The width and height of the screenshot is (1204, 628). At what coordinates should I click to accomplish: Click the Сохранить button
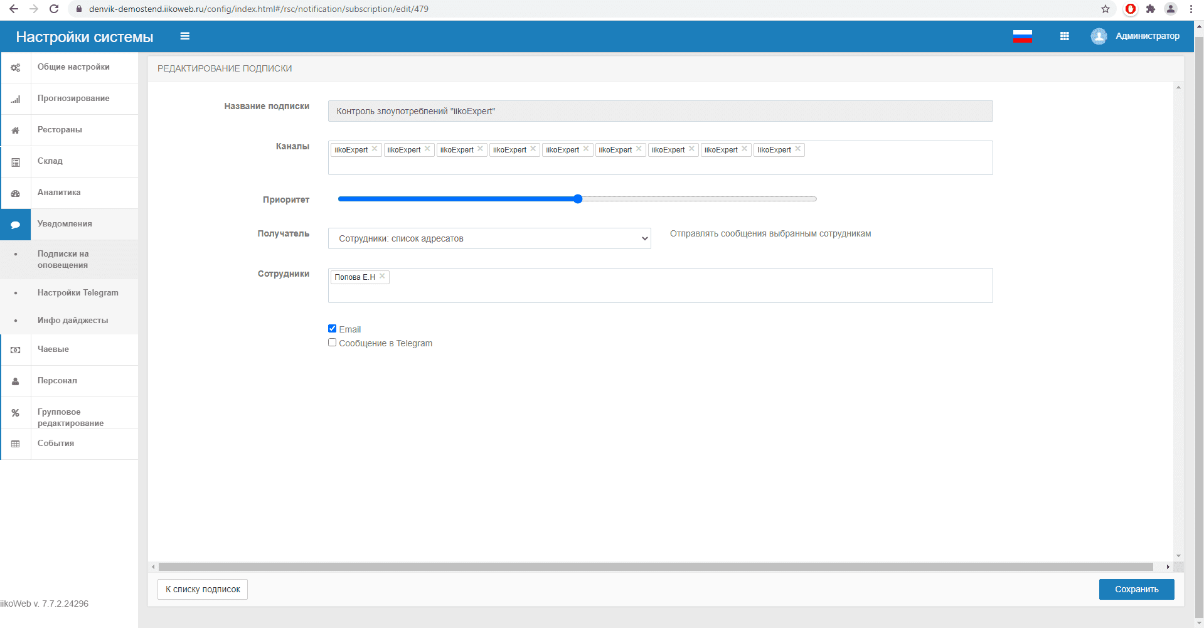[1136, 589]
